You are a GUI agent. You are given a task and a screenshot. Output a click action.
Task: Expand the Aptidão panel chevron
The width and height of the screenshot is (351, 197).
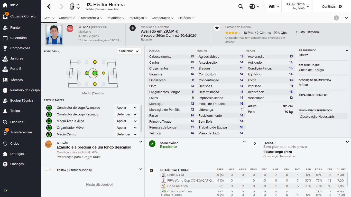tap(141, 142)
